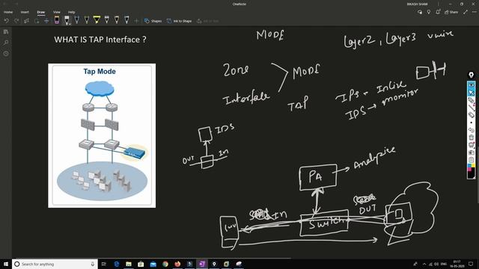Image resolution: width=479 pixels, height=269 pixels.
Task: Select the olive green pen
Action: click(x=87, y=20)
